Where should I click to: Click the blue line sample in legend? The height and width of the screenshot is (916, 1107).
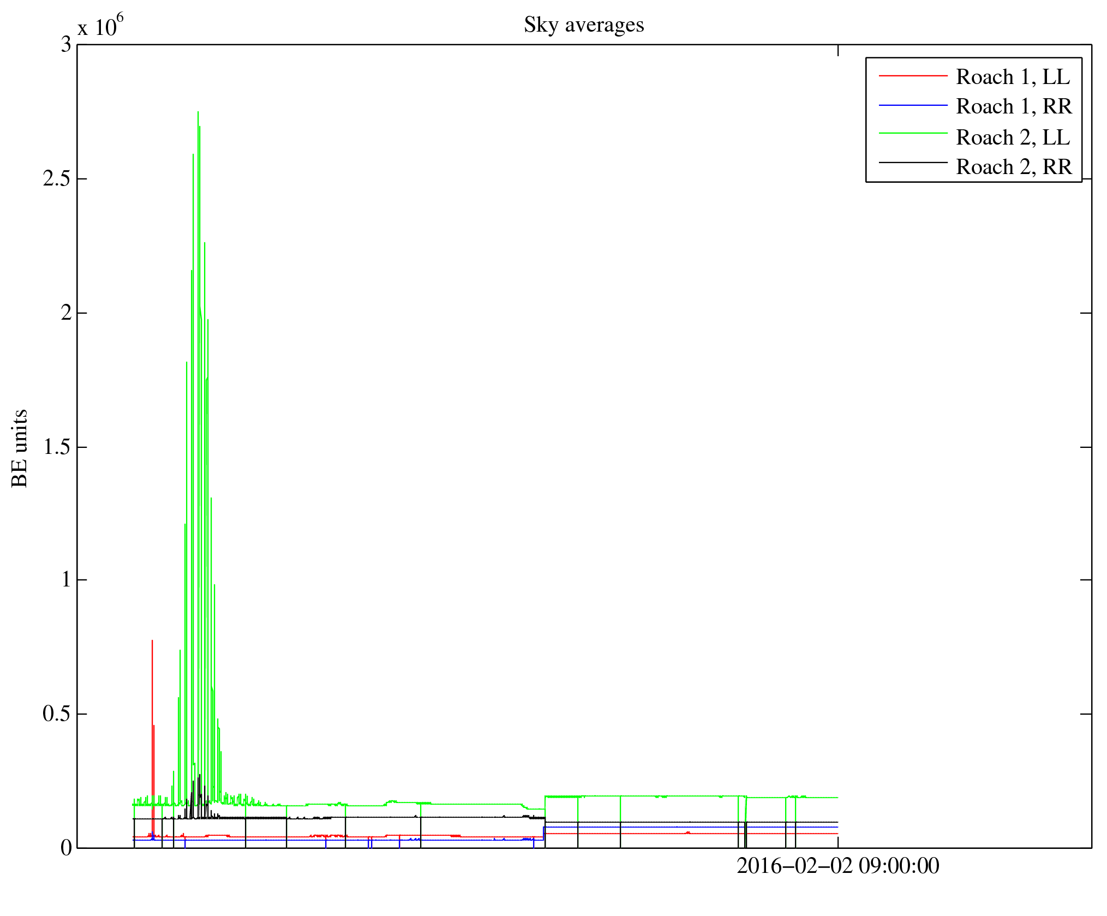tap(912, 105)
